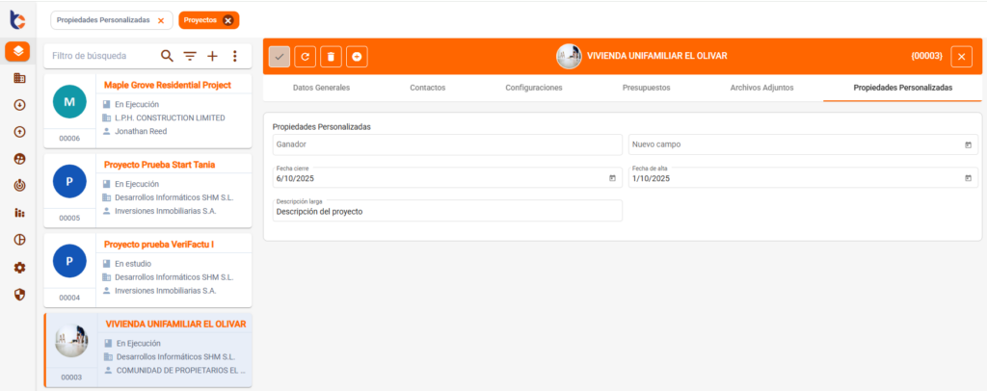This screenshot has width=987, height=391.
Task: Click the search magnifier icon in filter bar
Action: pyautogui.click(x=168, y=56)
